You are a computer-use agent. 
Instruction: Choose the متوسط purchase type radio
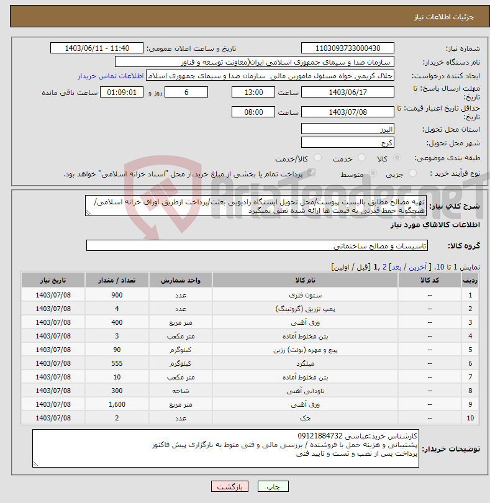tap(373, 173)
